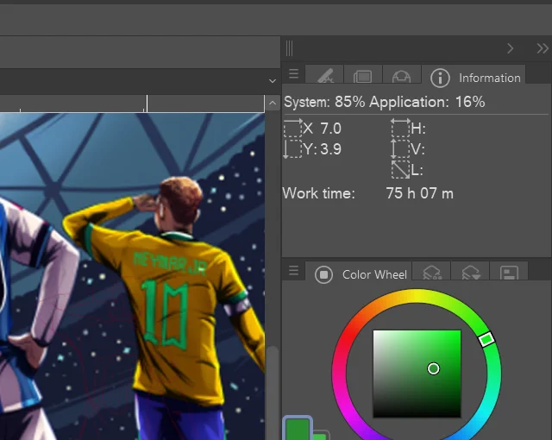Click the V: height measurement icon
The width and height of the screenshot is (552, 440).
[400, 148]
